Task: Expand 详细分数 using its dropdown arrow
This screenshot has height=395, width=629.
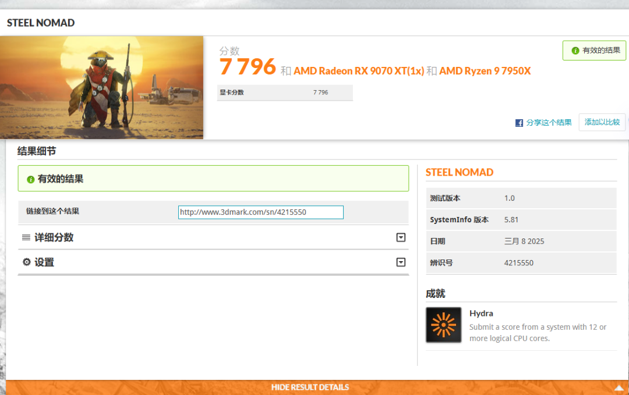Action: 401,237
